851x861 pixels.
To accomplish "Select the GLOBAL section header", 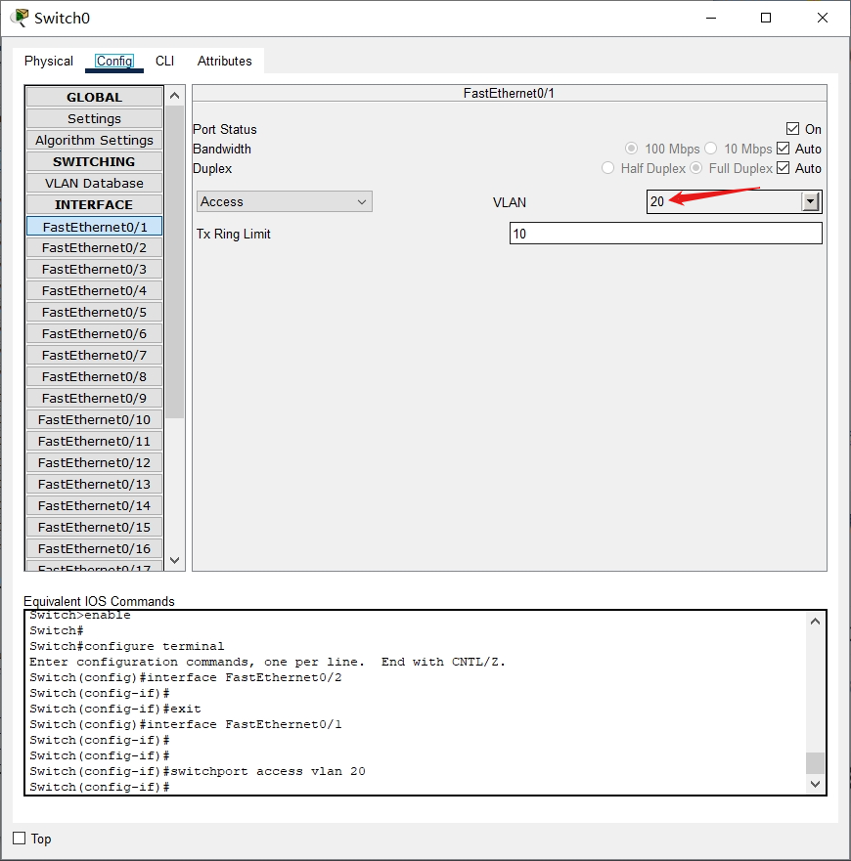I will pyautogui.click(x=94, y=97).
